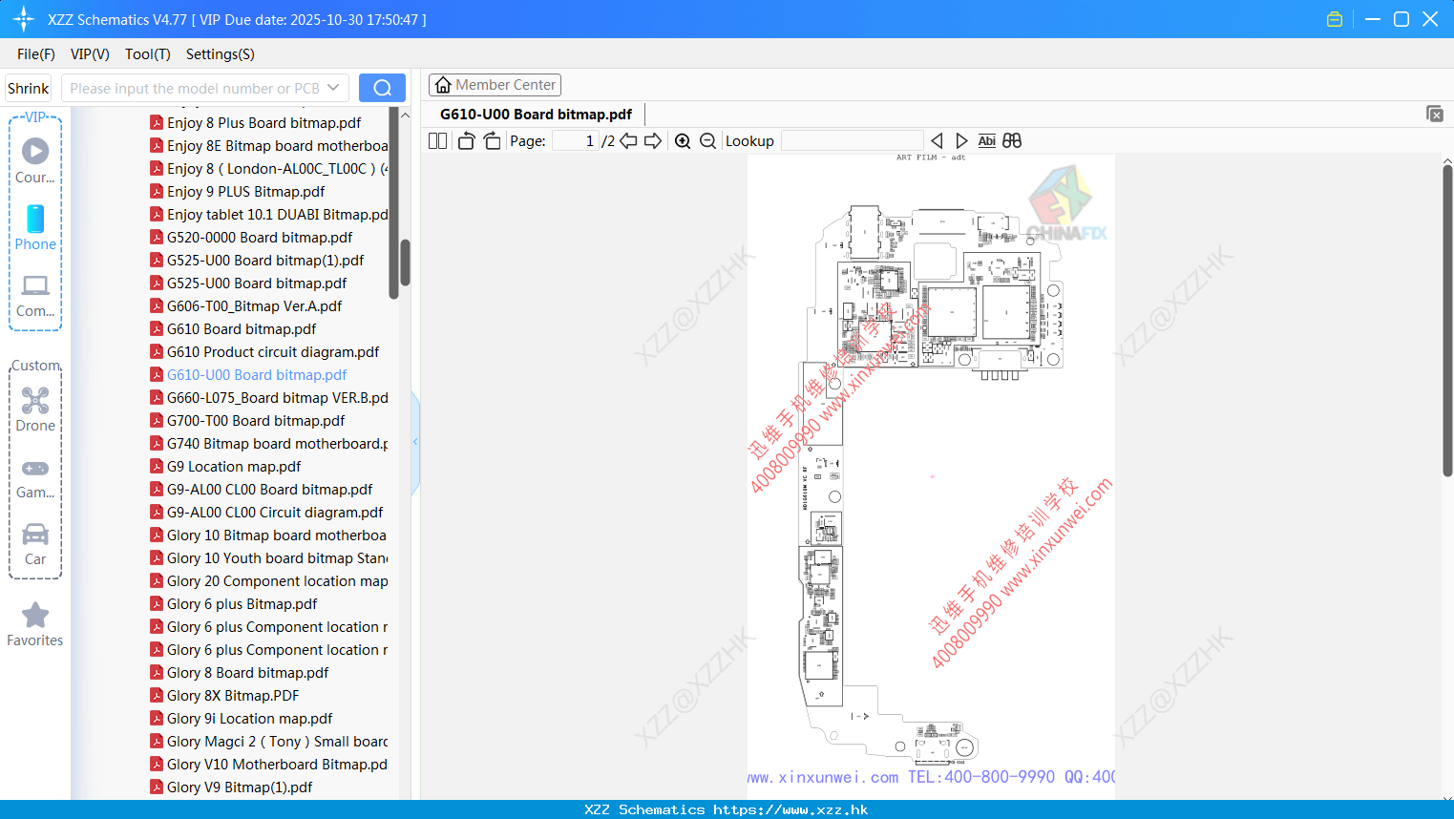Image resolution: width=1454 pixels, height=819 pixels.
Task: Open Enjoy 9 PLUS Bitmap.pdf
Action: click(245, 192)
